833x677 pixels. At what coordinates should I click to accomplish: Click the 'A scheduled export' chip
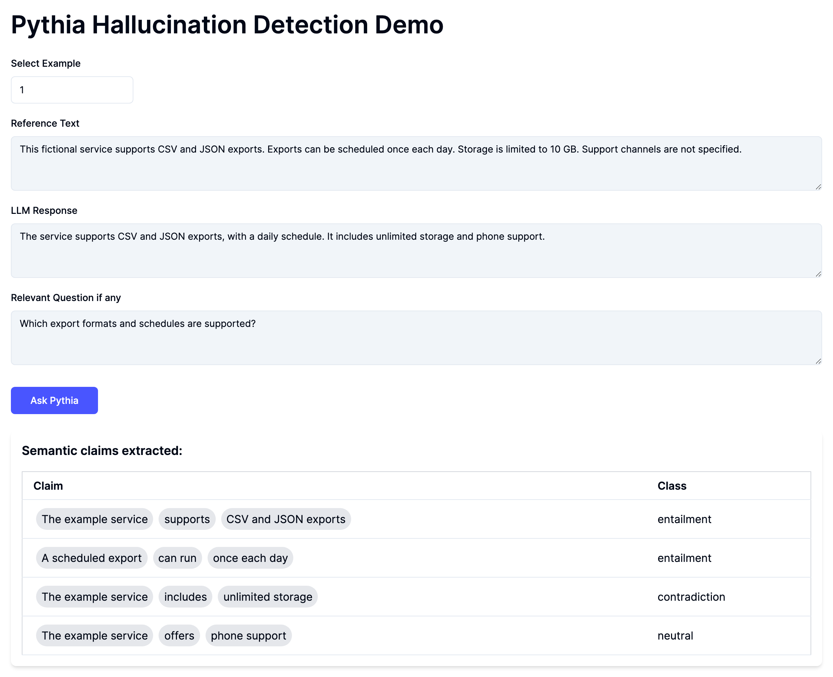(x=92, y=558)
